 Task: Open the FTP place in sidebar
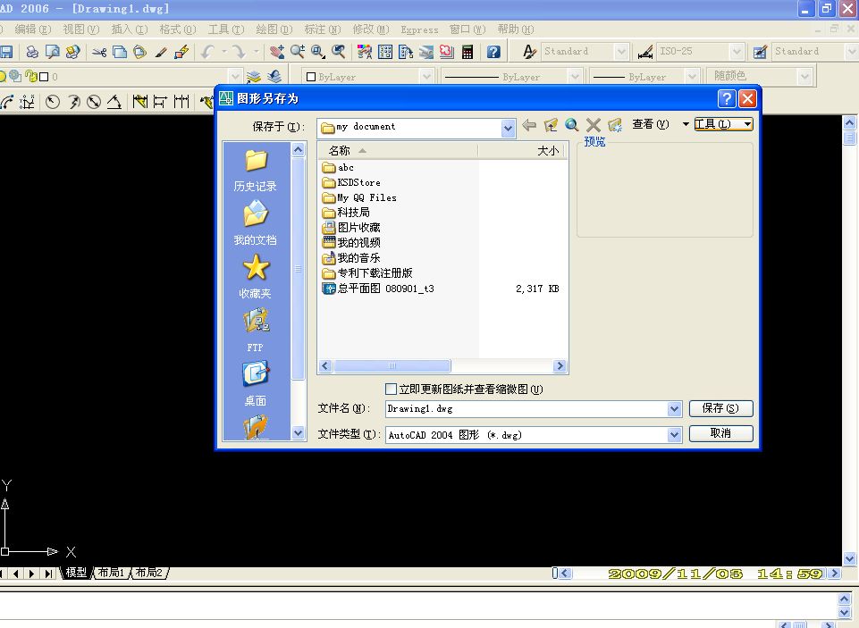256,331
